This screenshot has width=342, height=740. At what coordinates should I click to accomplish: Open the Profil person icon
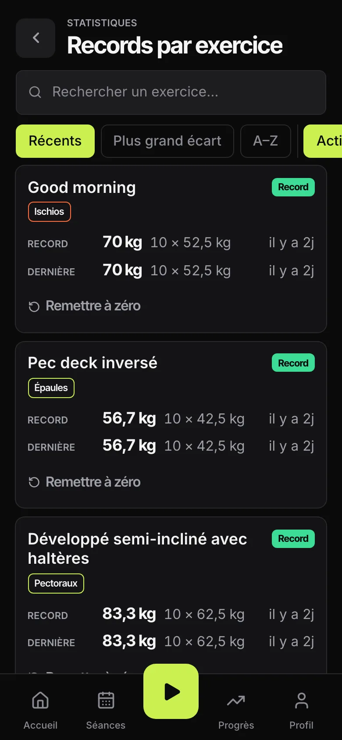click(301, 700)
